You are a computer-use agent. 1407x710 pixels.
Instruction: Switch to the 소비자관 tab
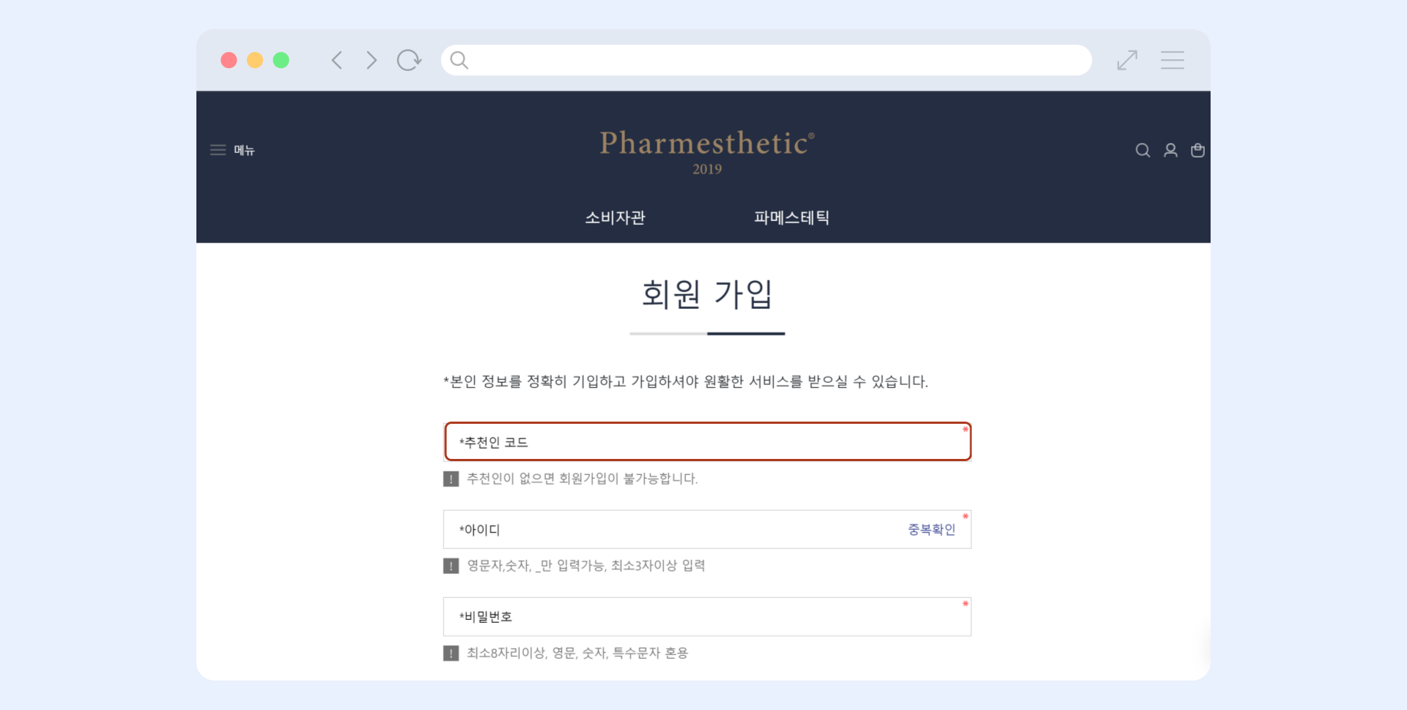click(x=615, y=217)
